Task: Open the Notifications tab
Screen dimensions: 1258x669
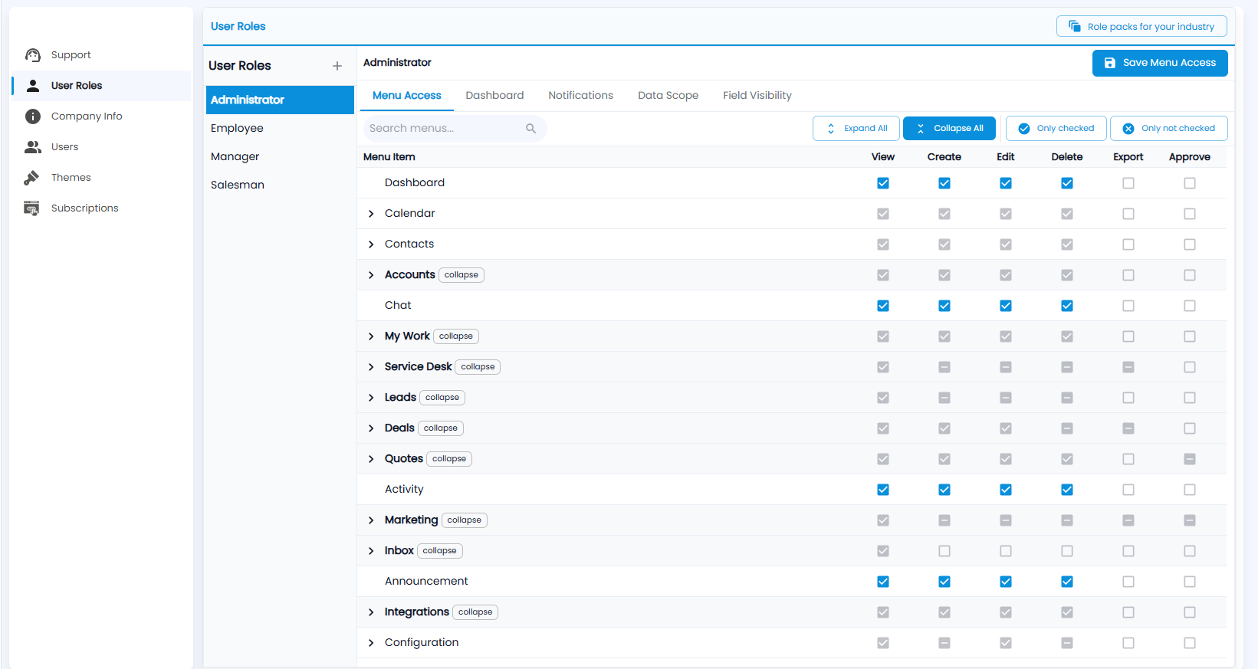Action: (x=580, y=96)
